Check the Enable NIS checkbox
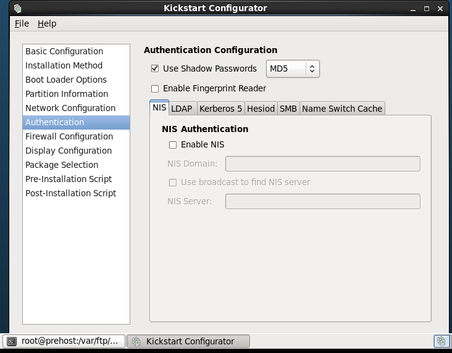The width and height of the screenshot is (452, 353). click(173, 145)
